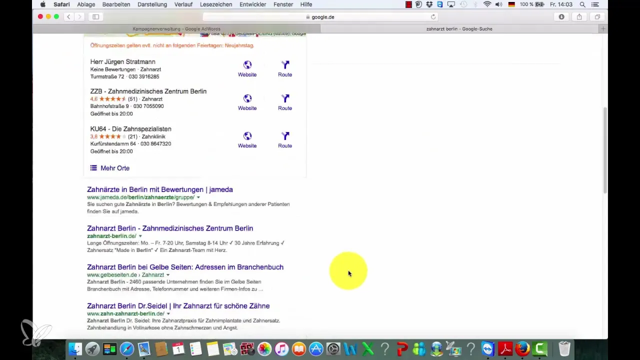This screenshot has height=360, width=640.
Task: Open Launchpad rocket in dock
Action: point(92,348)
